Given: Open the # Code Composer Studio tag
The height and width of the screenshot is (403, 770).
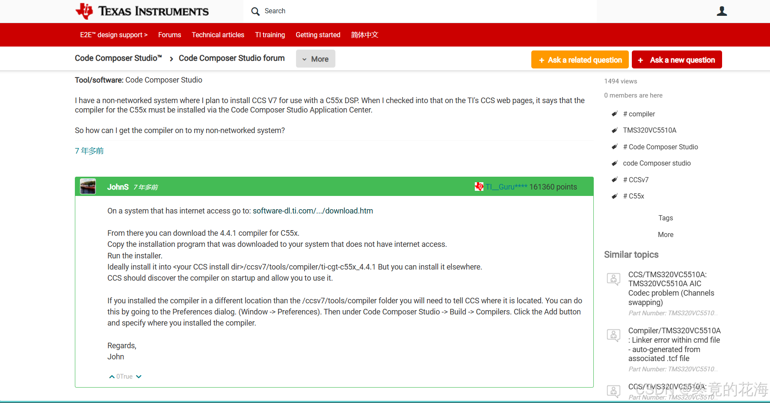Looking at the screenshot, I should (660, 147).
